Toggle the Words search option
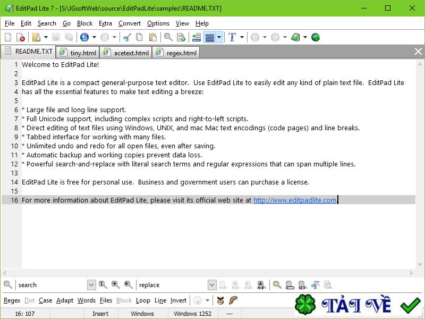The height and width of the screenshot is (319, 425). pos(87,300)
